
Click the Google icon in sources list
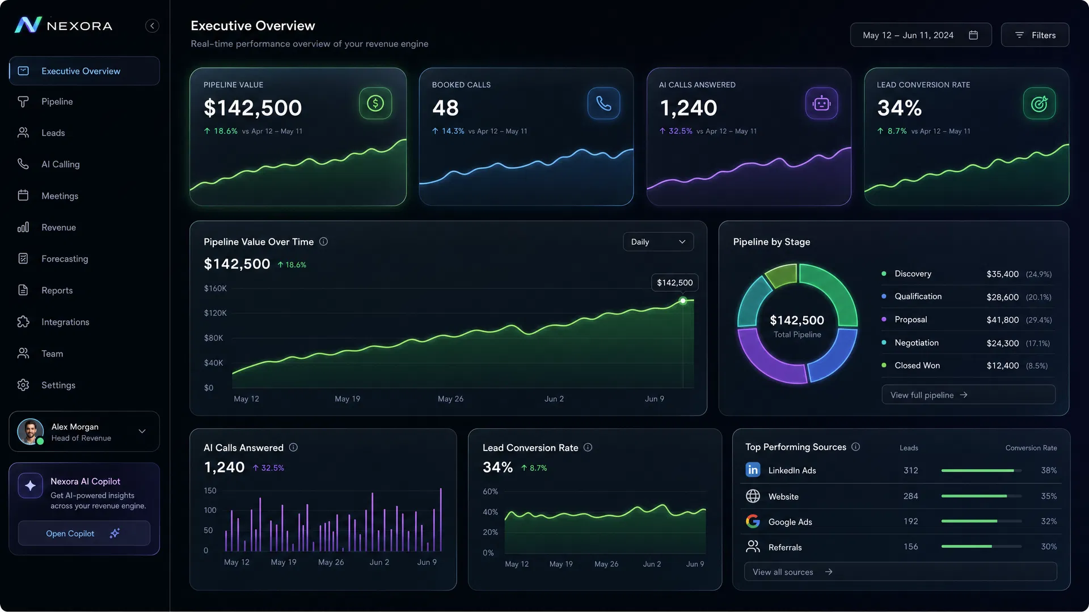(753, 521)
